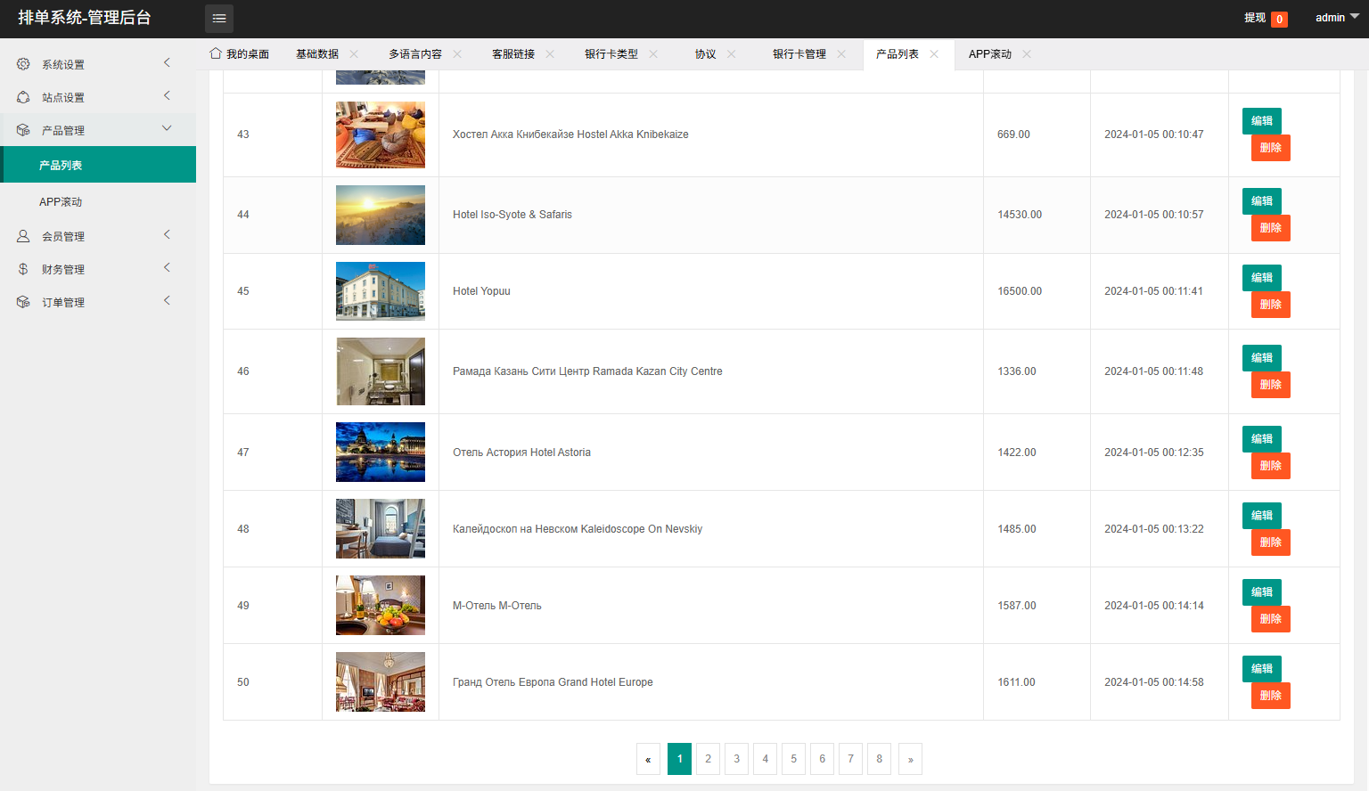
Task: Click the 站点设置 icon in sidebar
Action: pyautogui.click(x=21, y=96)
